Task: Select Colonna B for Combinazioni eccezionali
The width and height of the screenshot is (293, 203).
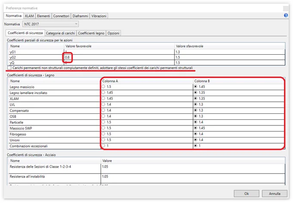Action: point(196,146)
